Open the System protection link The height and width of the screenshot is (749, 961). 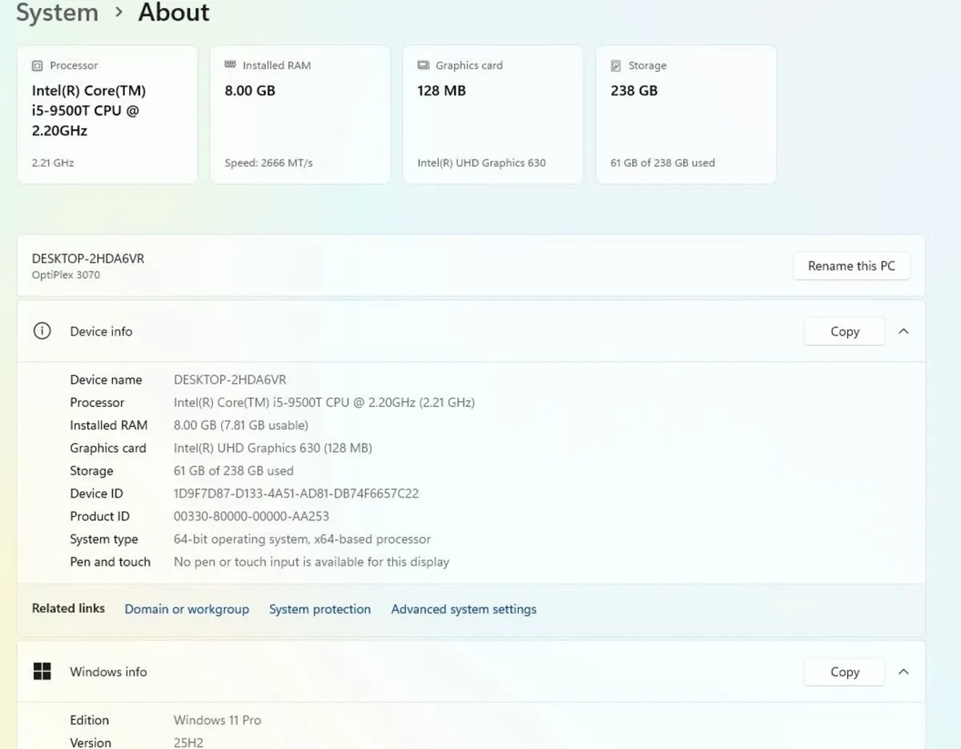(320, 609)
